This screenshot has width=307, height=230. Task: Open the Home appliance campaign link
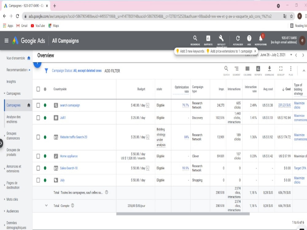coord(69,156)
